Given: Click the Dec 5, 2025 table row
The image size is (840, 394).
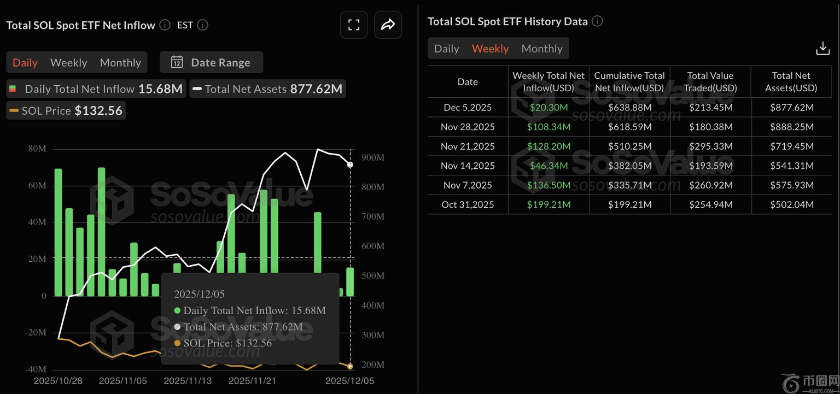Looking at the screenshot, I should [629, 108].
